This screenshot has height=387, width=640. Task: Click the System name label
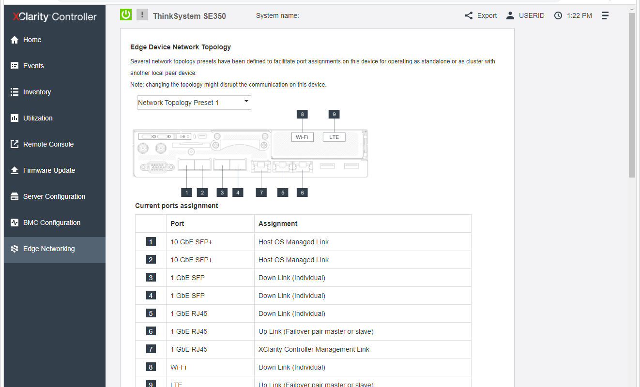[x=277, y=15]
